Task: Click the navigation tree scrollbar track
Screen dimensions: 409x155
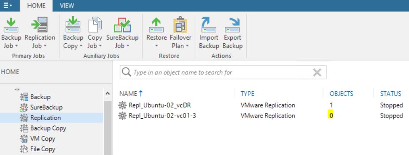Action: [107, 128]
